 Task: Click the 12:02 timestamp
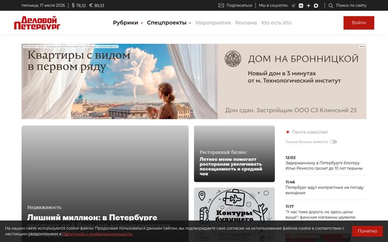click(x=290, y=158)
